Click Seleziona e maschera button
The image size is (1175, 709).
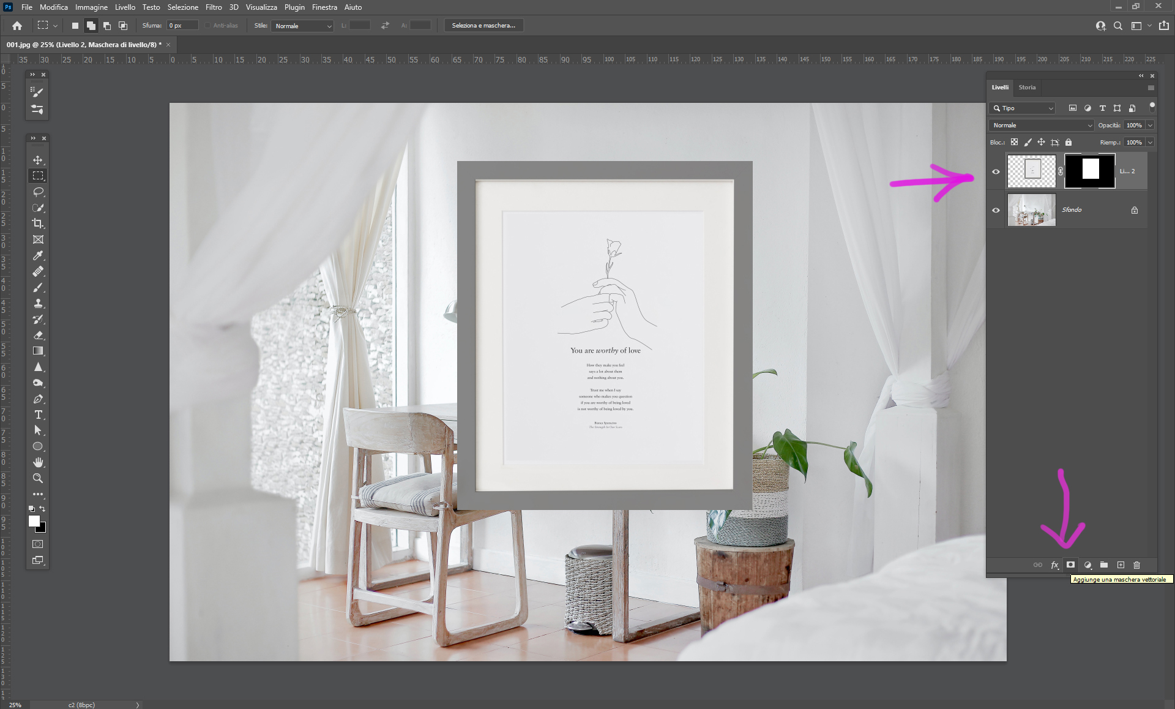click(x=483, y=26)
